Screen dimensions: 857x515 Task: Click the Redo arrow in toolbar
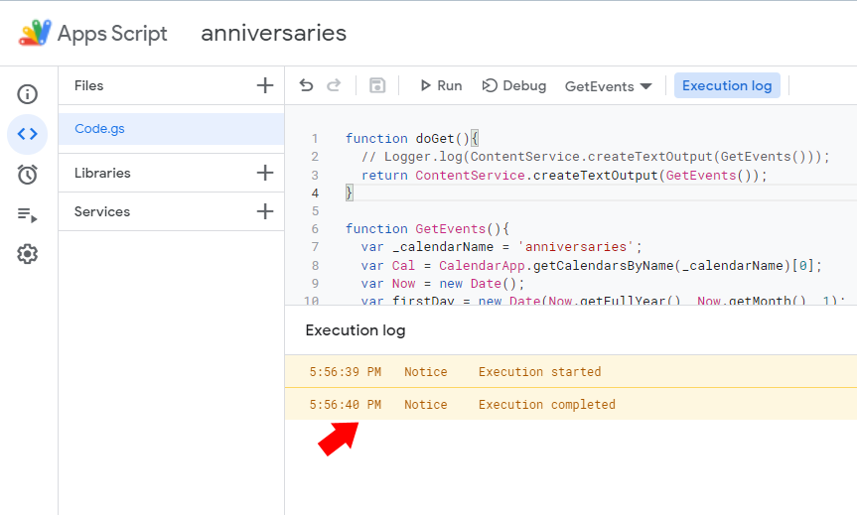pos(334,86)
